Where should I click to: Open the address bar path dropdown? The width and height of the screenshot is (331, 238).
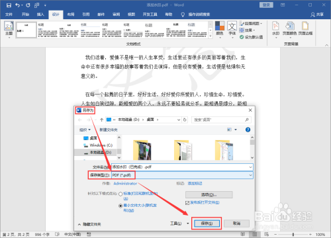point(179,120)
